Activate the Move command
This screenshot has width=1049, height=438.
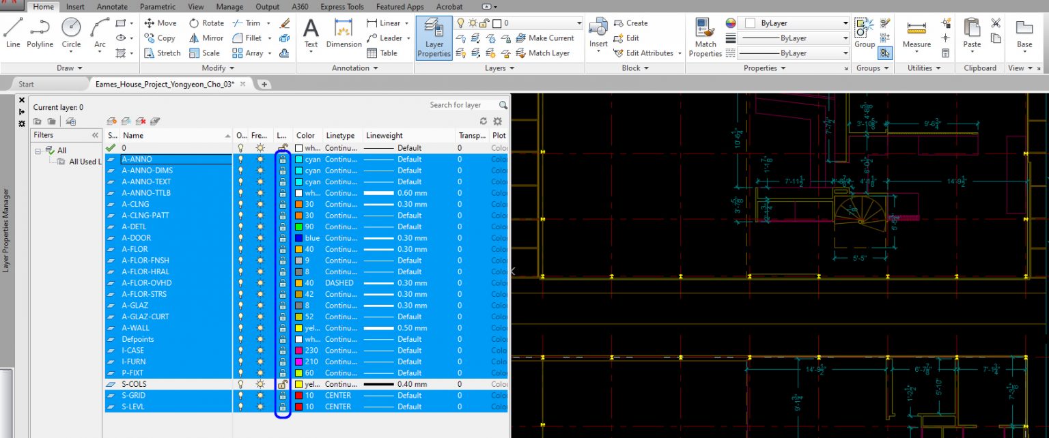(x=161, y=23)
